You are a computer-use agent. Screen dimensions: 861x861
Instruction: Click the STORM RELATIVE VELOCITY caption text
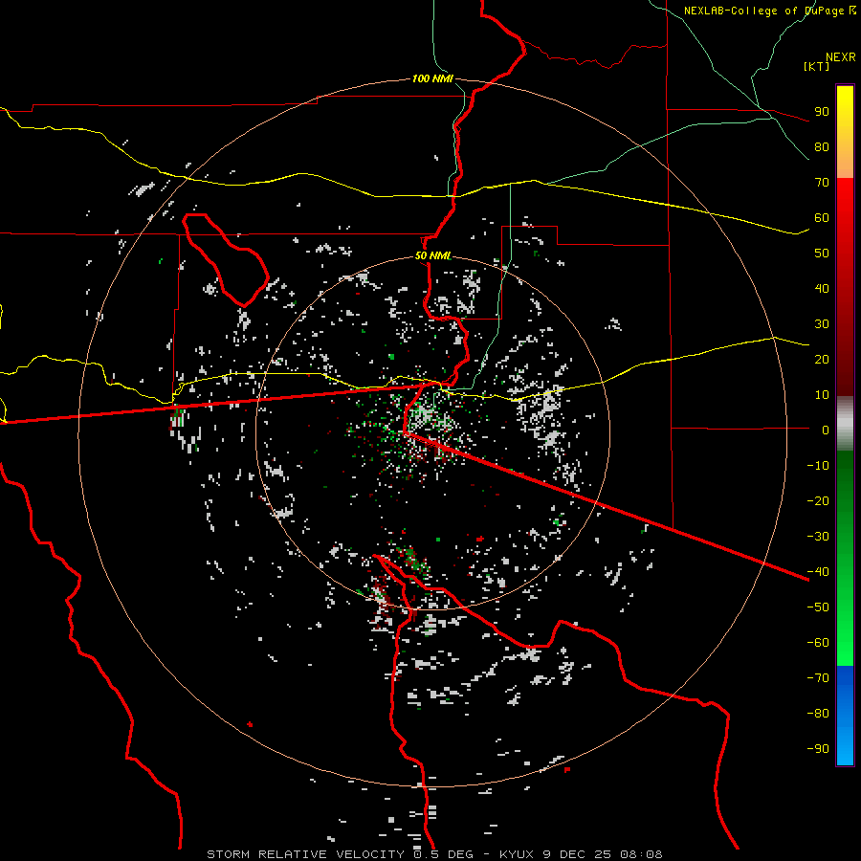tap(306, 854)
